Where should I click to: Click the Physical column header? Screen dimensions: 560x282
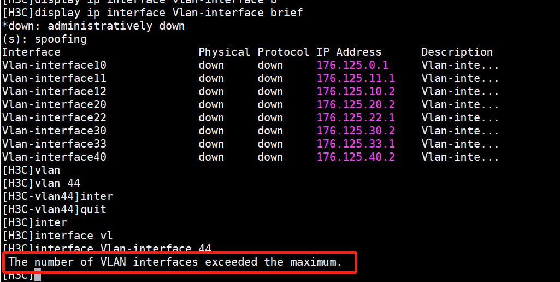(225, 52)
